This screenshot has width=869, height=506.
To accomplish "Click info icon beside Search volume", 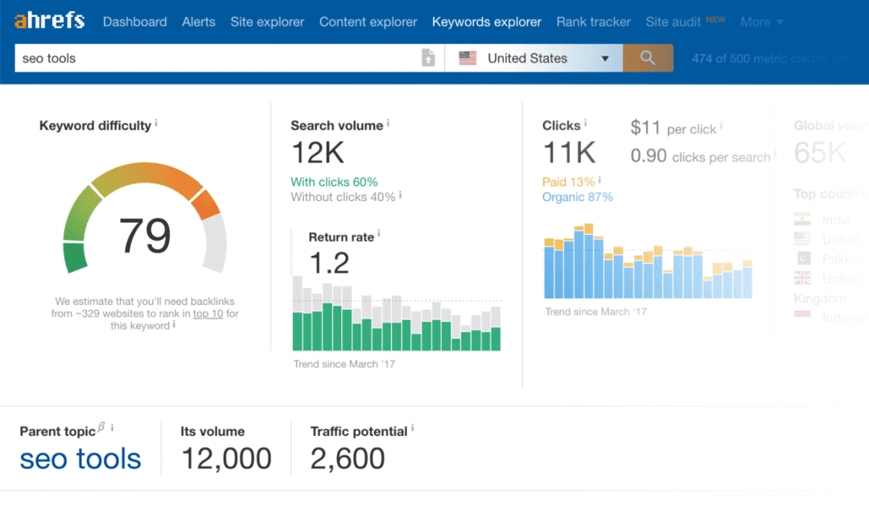I will pos(389,124).
